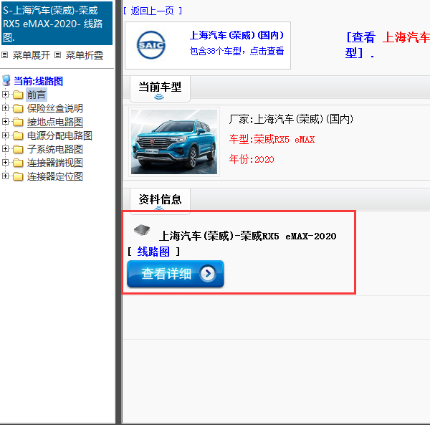Click the 菜单折叠 list icon
The height and width of the screenshot is (425, 430).
point(57,55)
